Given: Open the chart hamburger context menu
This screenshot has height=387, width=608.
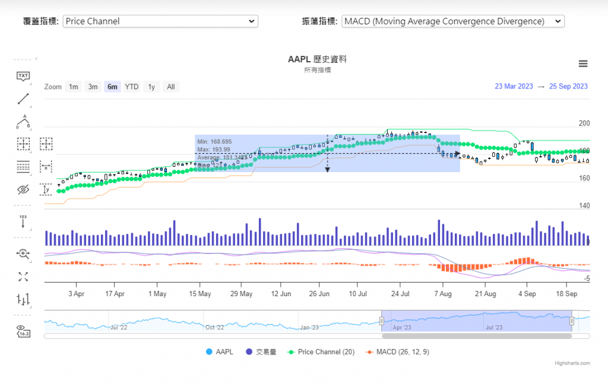Looking at the screenshot, I should [582, 64].
